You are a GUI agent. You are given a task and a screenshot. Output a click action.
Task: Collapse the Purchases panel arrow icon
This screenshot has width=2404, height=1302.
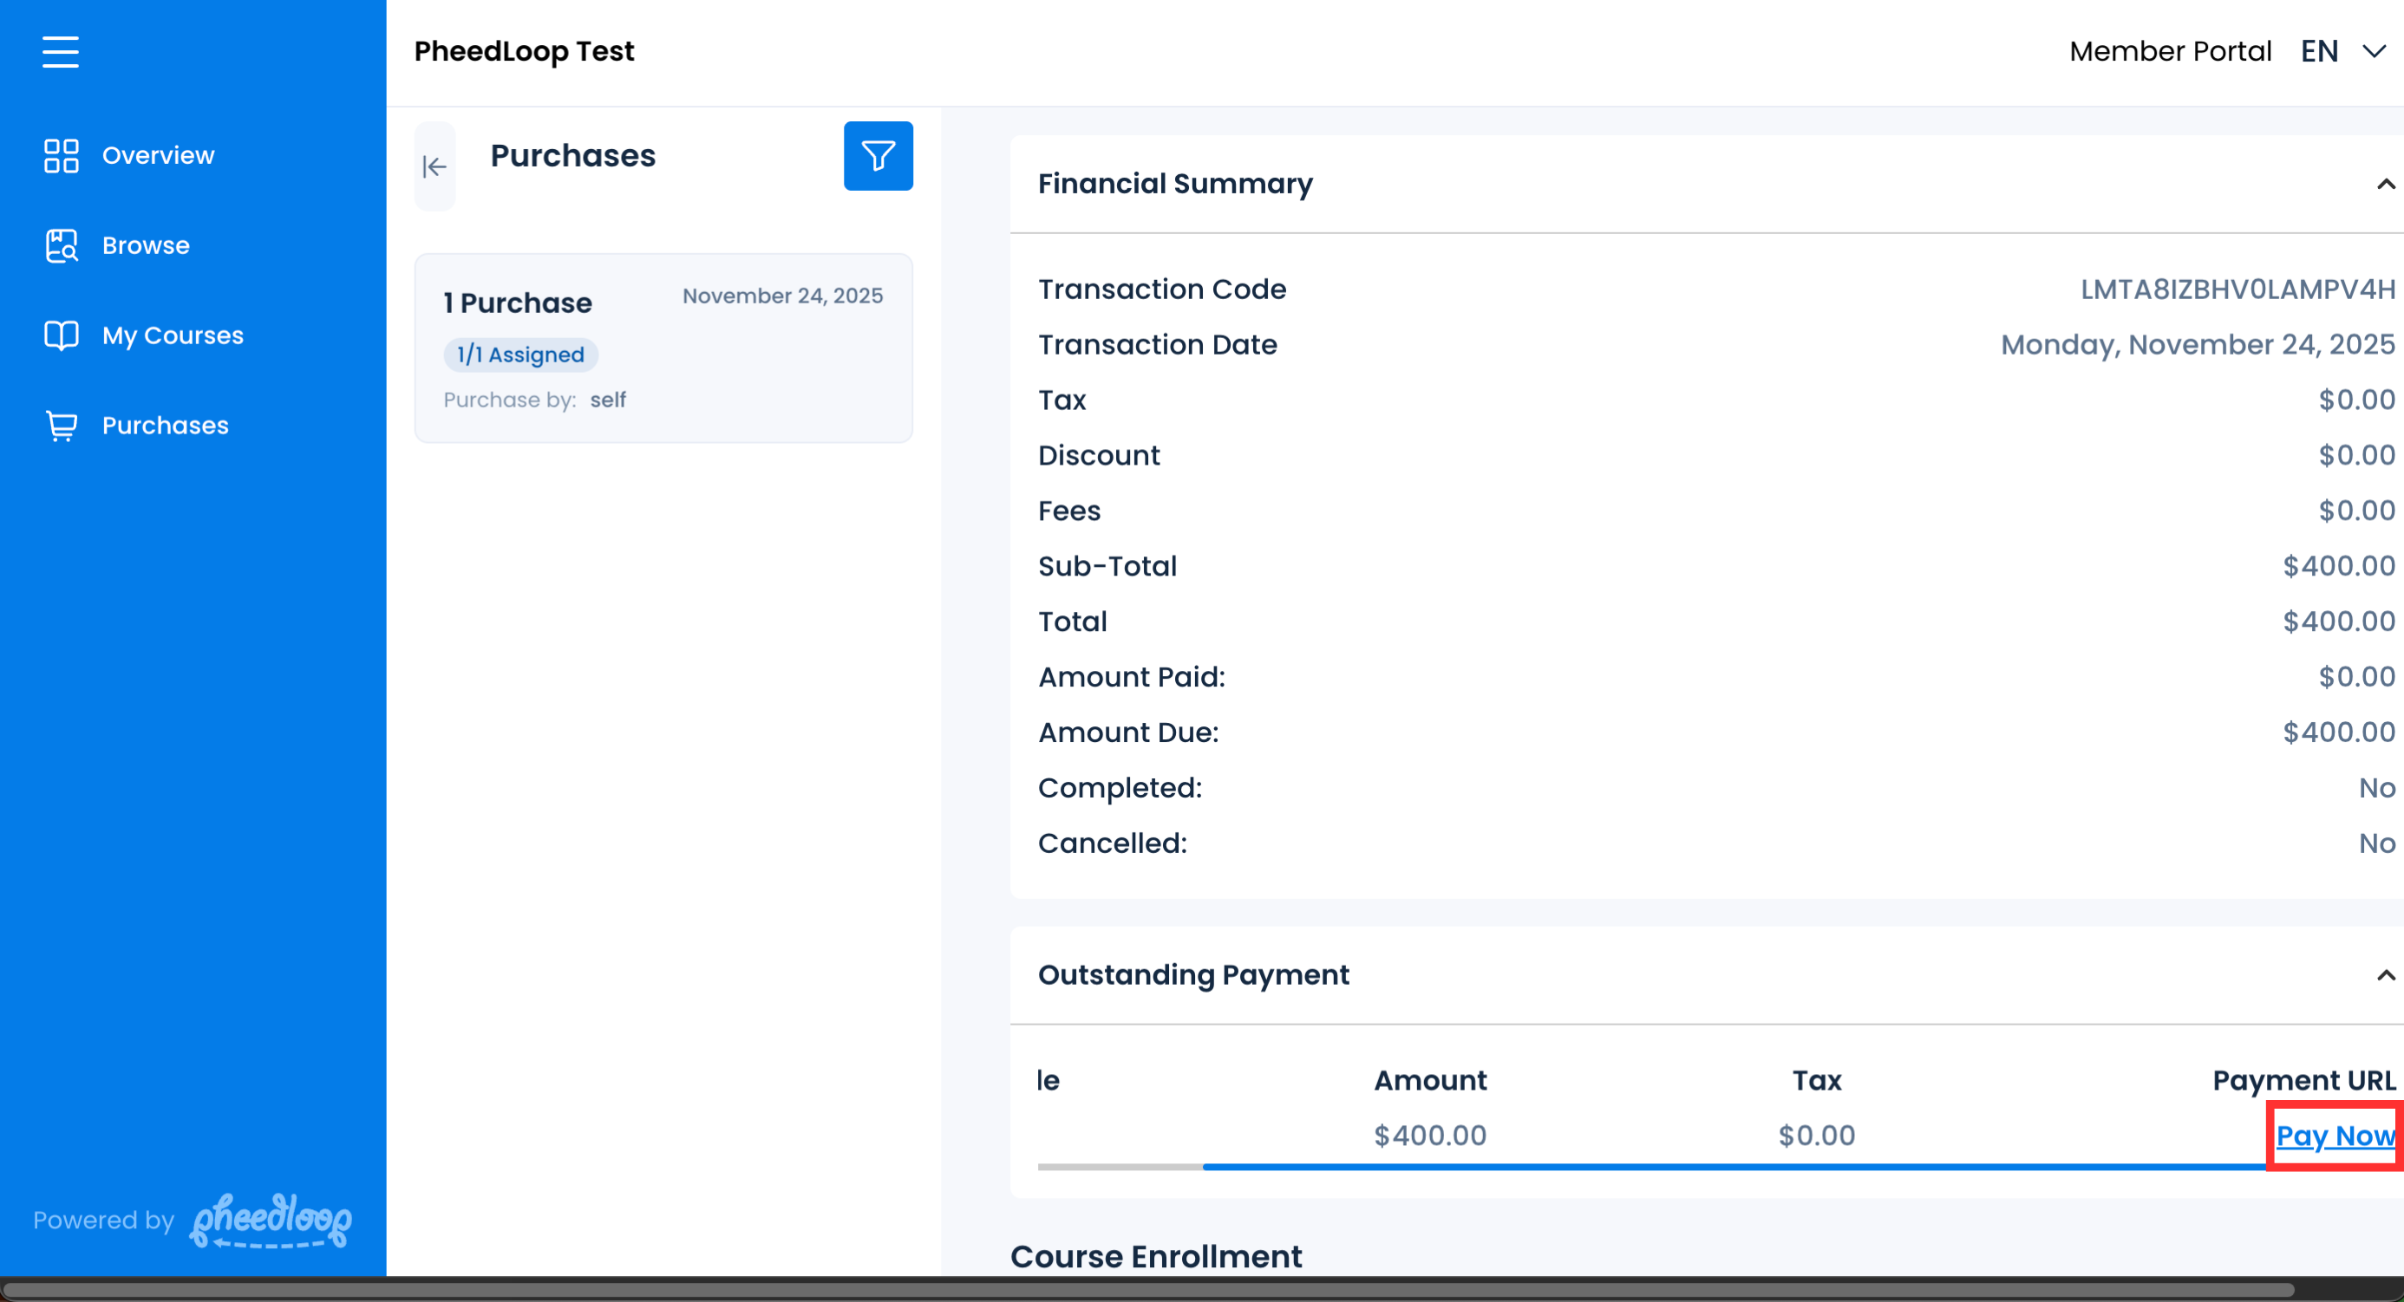pos(434,167)
